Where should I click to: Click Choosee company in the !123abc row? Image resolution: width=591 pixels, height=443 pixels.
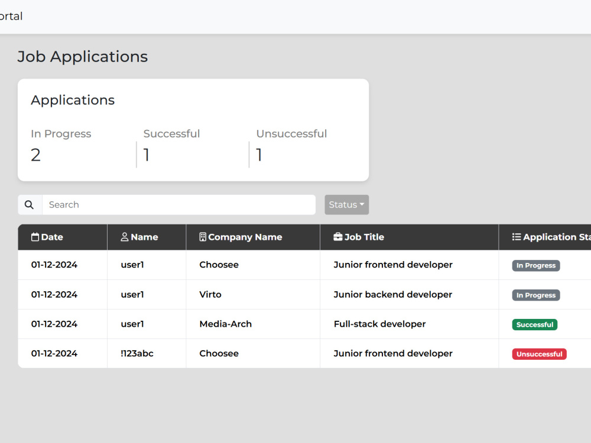219,353
